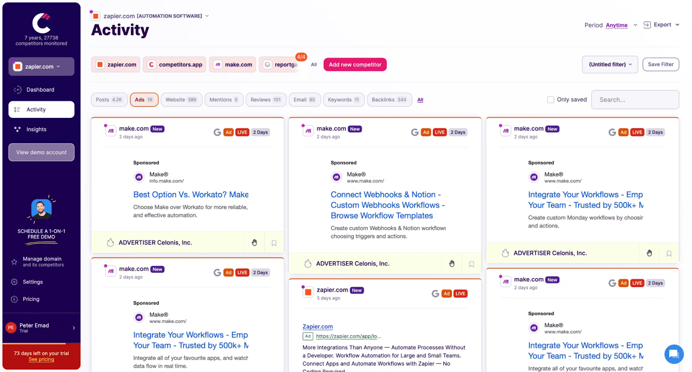This screenshot has width=692, height=372.
Task: Open the Best Option Vs. Workato headline
Action: coord(191,195)
